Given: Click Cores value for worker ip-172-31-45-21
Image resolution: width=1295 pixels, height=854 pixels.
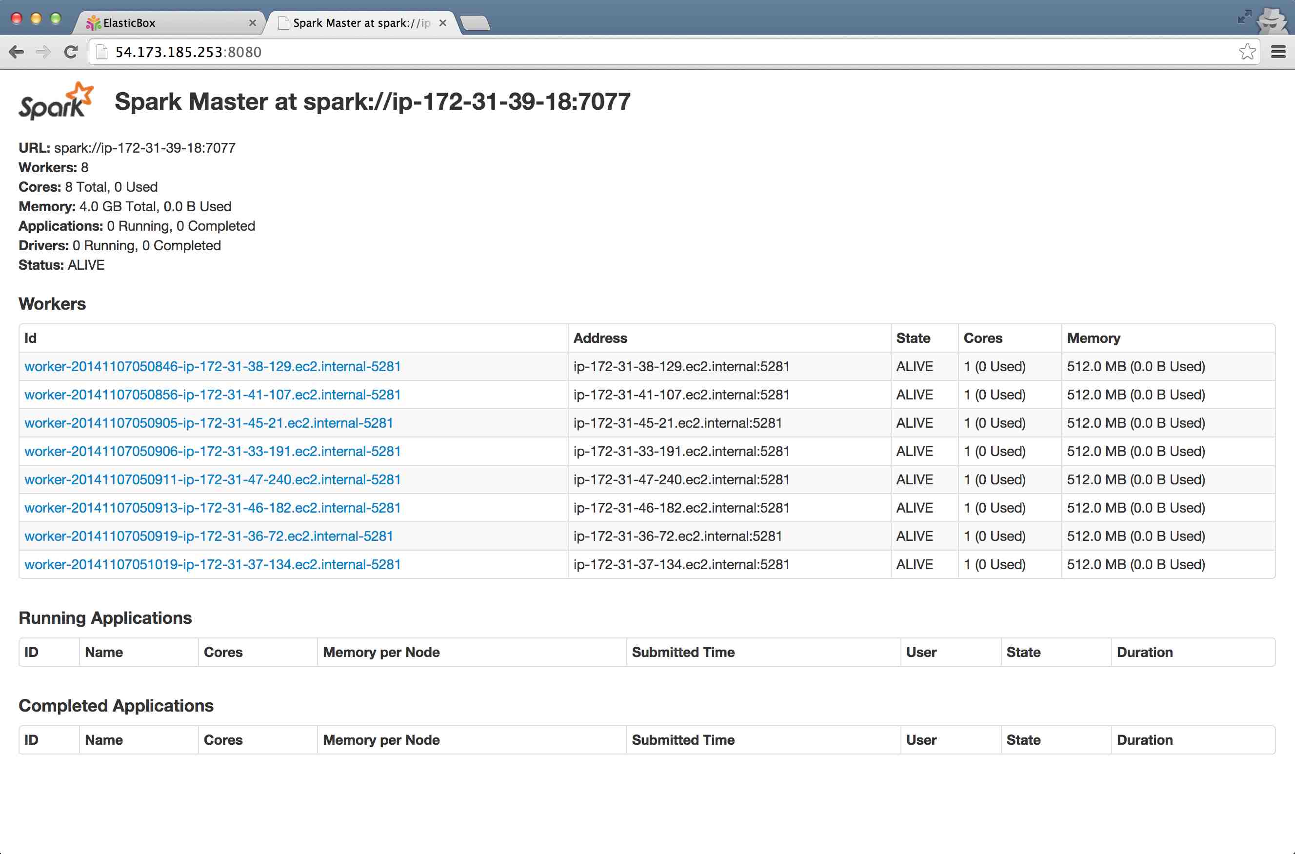Looking at the screenshot, I should [995, 423].
